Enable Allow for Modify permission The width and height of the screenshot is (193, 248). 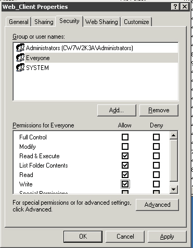click(x=125, y=147)
